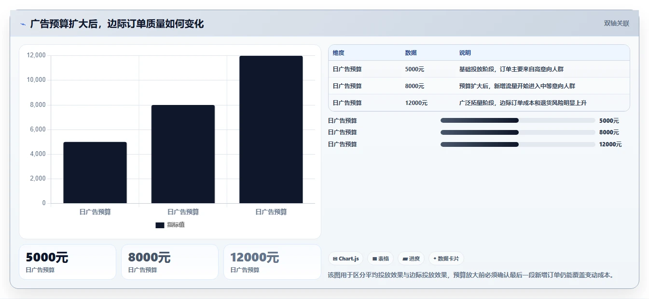
Task: Click the 维度 column header
Action: [339, 53]
